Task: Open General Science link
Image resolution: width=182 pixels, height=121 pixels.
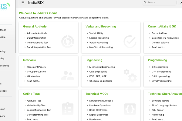Action: coord(160,43)
